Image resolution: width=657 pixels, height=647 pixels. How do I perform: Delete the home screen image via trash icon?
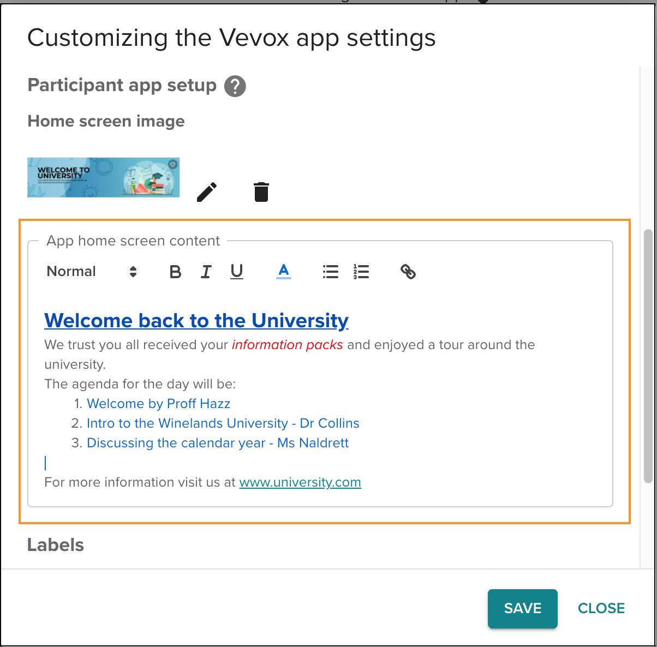pyautogui.click(x=260, y=191)
